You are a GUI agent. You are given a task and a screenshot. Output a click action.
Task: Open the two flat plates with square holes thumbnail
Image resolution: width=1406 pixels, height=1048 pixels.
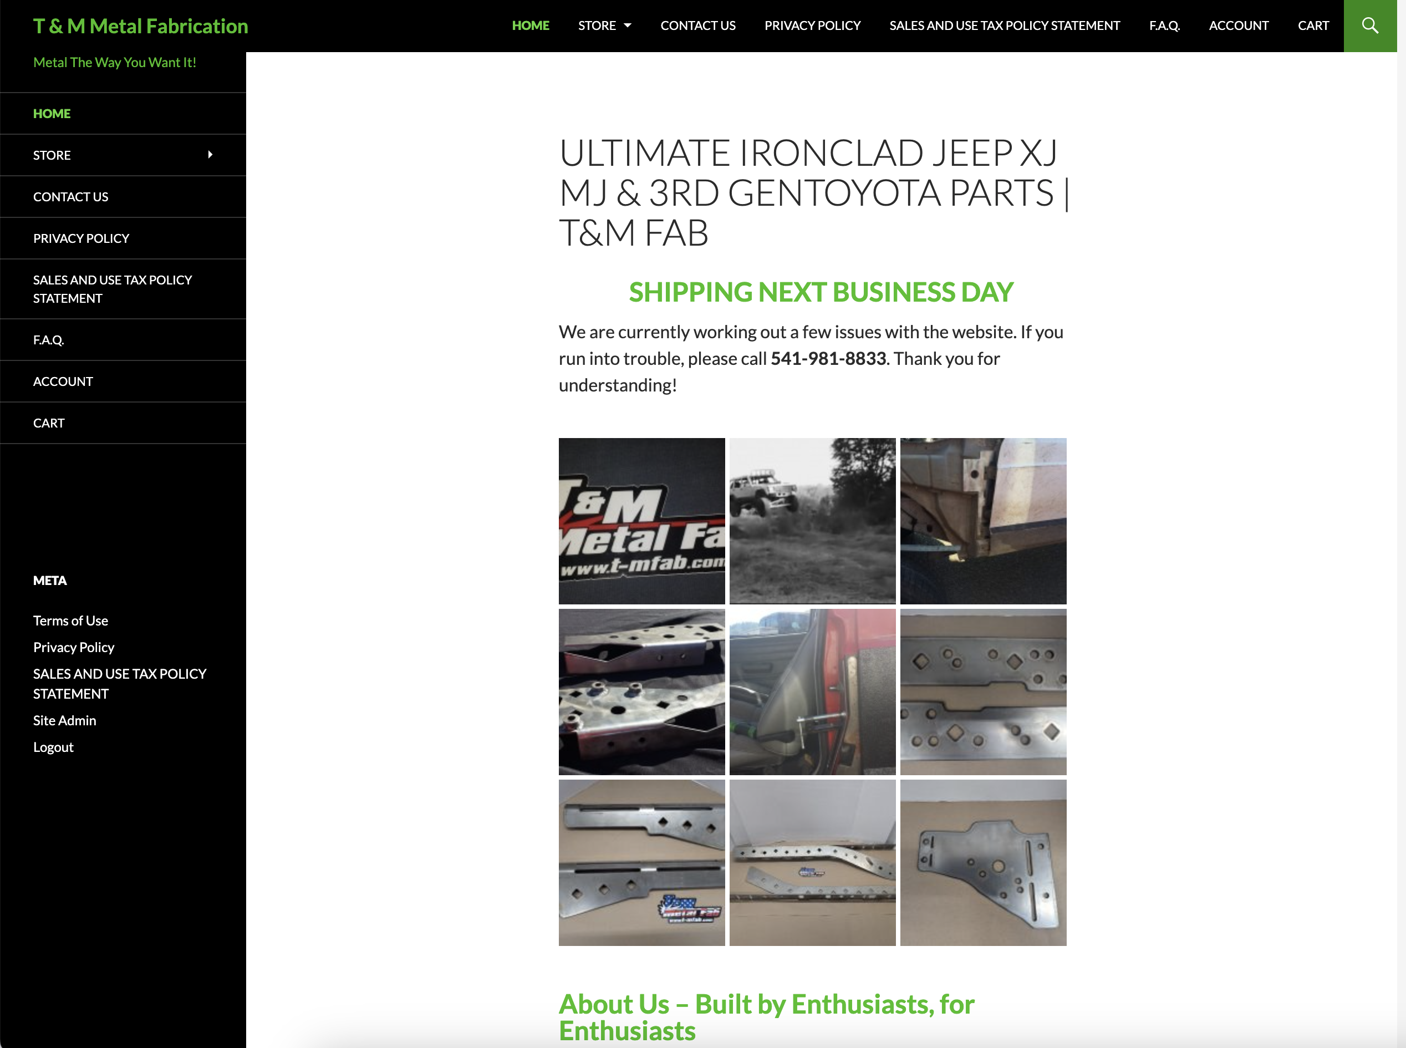[983, 692]
